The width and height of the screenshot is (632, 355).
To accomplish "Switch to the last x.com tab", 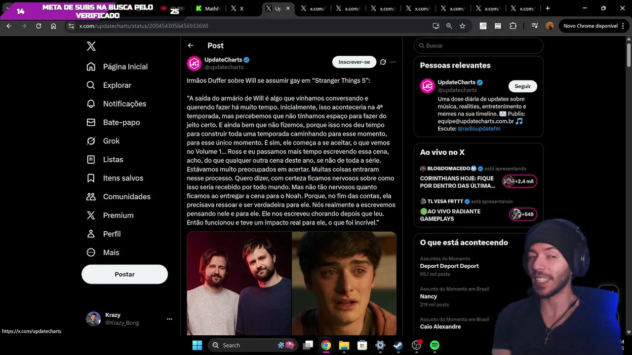I will click(x=523, y=8).
